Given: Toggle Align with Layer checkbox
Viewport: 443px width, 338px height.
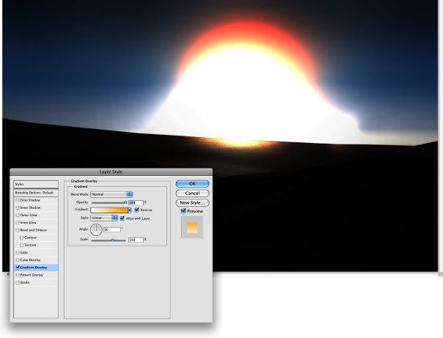Looking at the screenshot, I should (122, 218).
